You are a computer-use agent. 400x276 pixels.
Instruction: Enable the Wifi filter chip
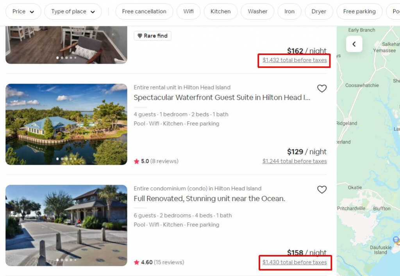point(188,12)
